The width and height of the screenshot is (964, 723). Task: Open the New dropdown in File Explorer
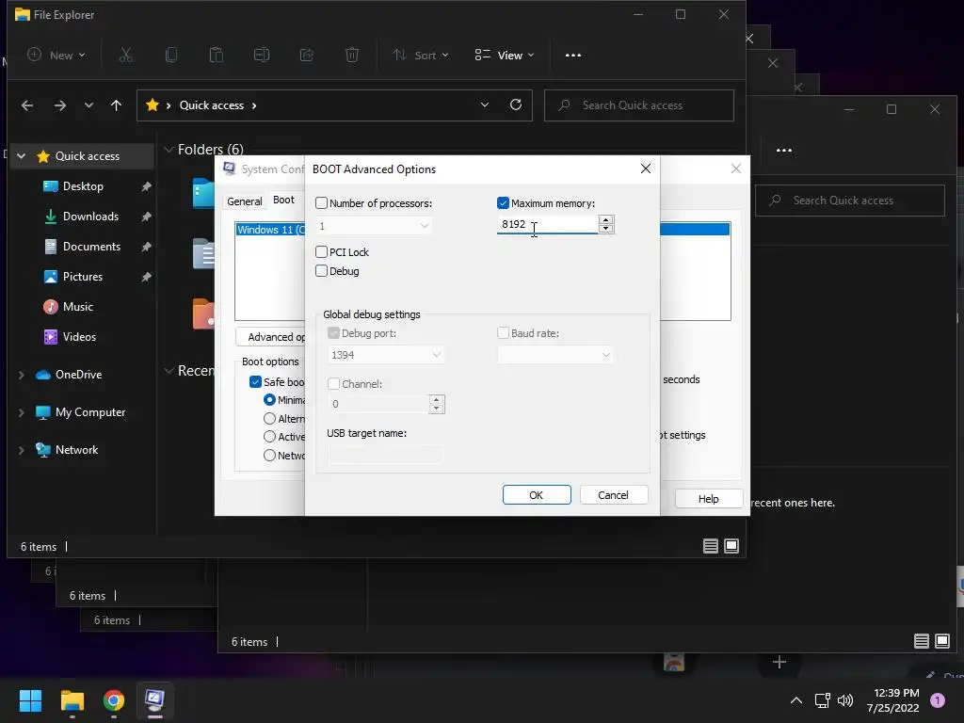tap(56, 56)
